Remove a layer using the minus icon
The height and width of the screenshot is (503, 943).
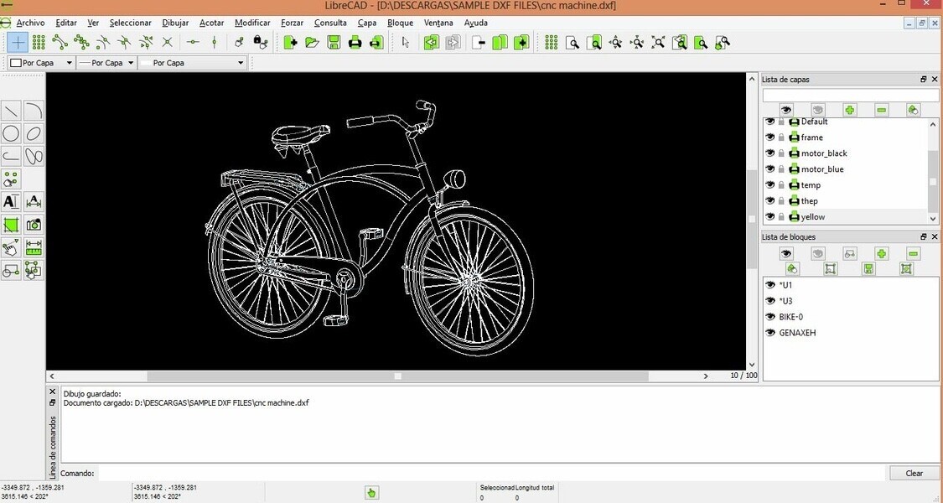881,109
